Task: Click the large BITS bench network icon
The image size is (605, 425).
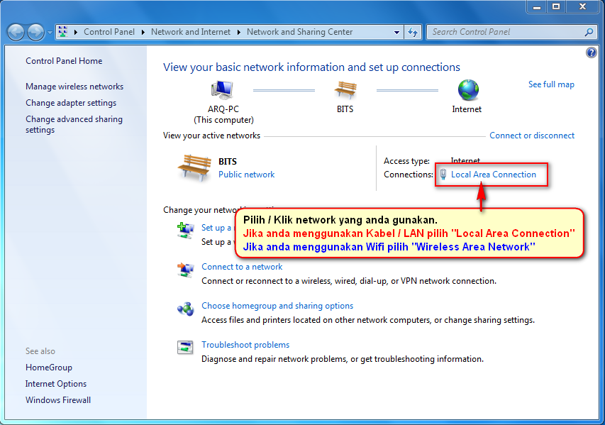Action: (194, 168)
